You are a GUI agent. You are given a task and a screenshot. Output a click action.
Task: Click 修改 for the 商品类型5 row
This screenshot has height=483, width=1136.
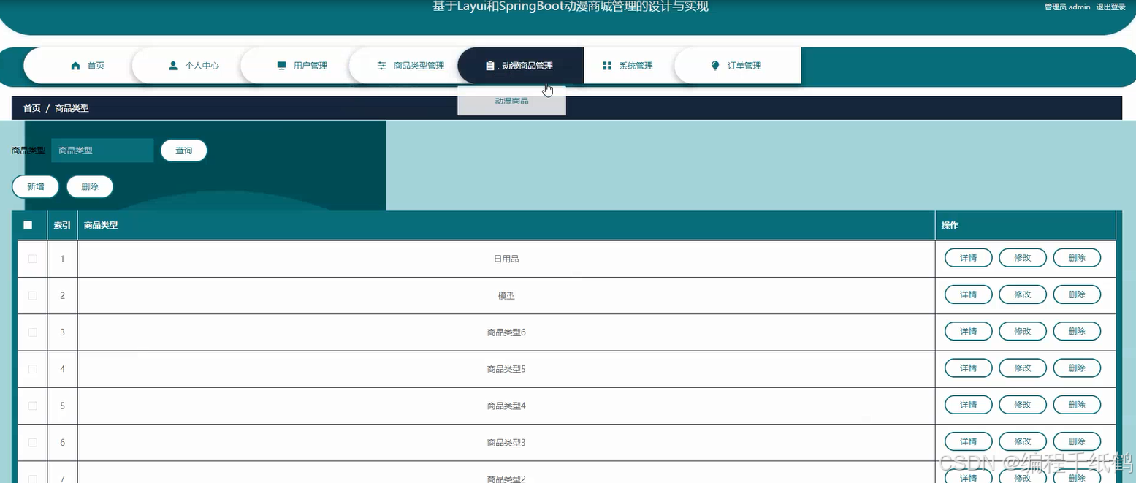tap(1023, 368)
